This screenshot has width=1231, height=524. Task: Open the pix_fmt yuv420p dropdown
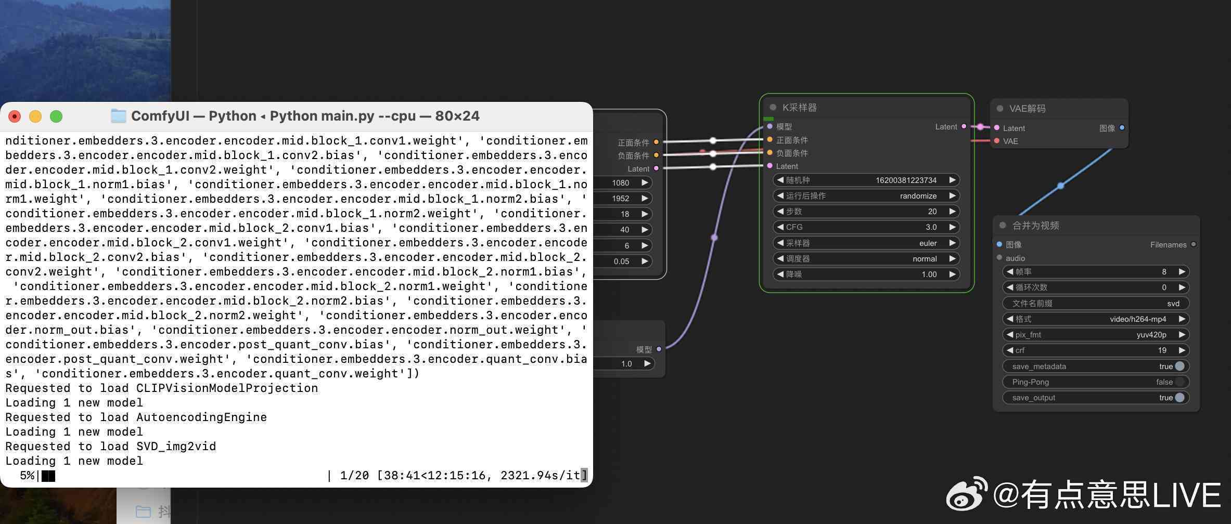coord(1096,334)
